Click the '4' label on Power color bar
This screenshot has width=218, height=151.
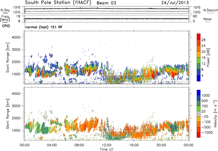(x=202, y=75)
